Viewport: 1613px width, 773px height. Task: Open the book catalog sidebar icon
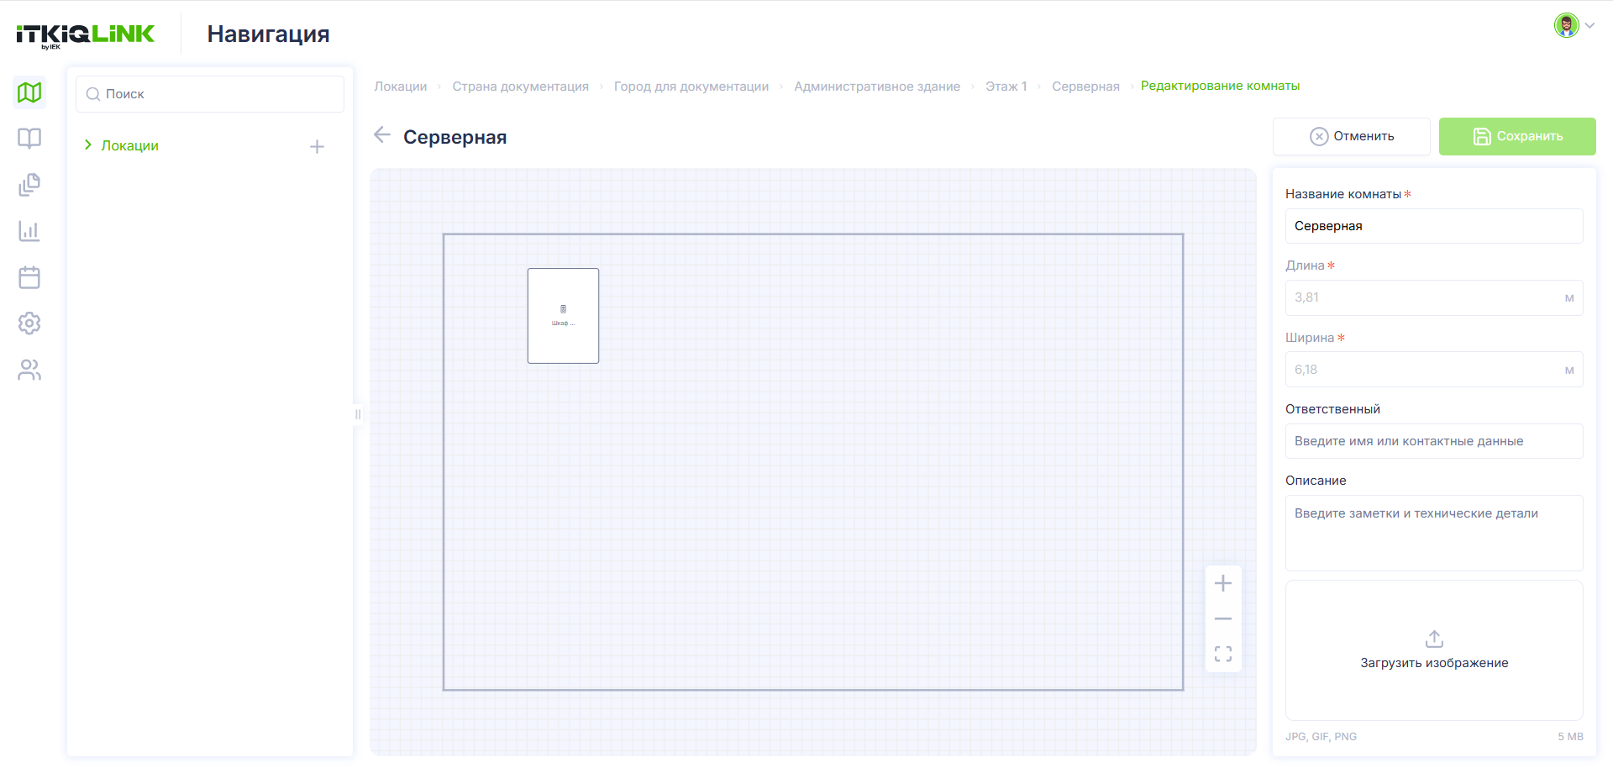pos(29,139)
